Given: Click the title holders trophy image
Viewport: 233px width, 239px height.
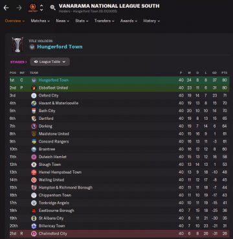Looking at the screenshot, I should [17, 45].
